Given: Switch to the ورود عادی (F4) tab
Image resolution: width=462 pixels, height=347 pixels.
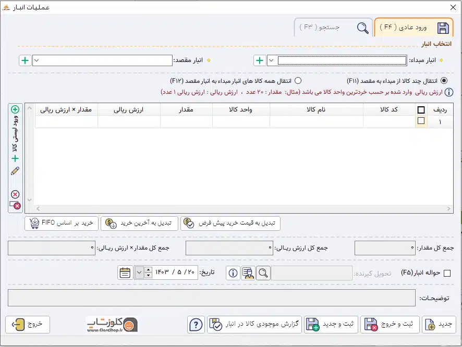Looking at the screenshot, I should tap(414, 28).
